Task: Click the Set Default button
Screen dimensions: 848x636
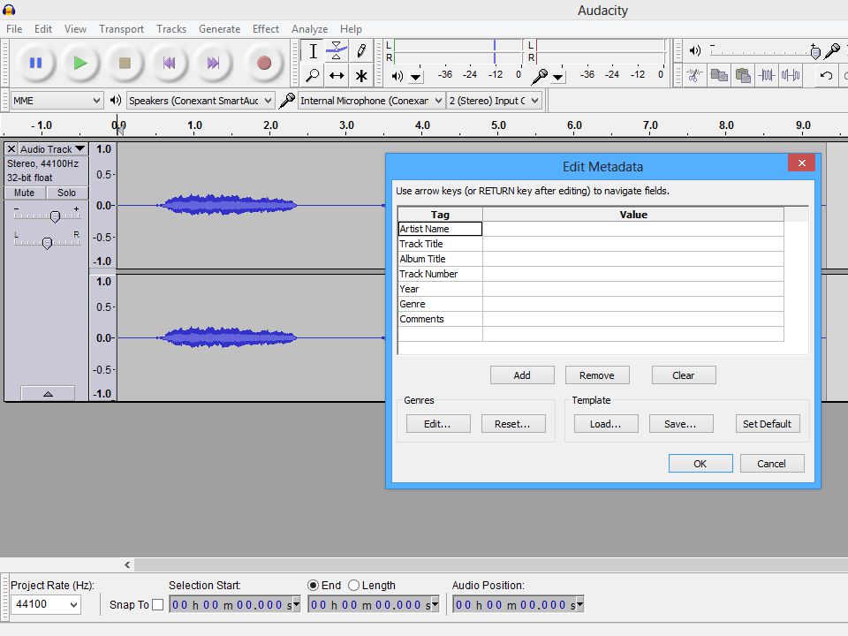Action: coord(768,423)
